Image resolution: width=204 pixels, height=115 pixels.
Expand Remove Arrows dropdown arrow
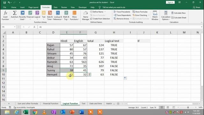pos(131,19)
